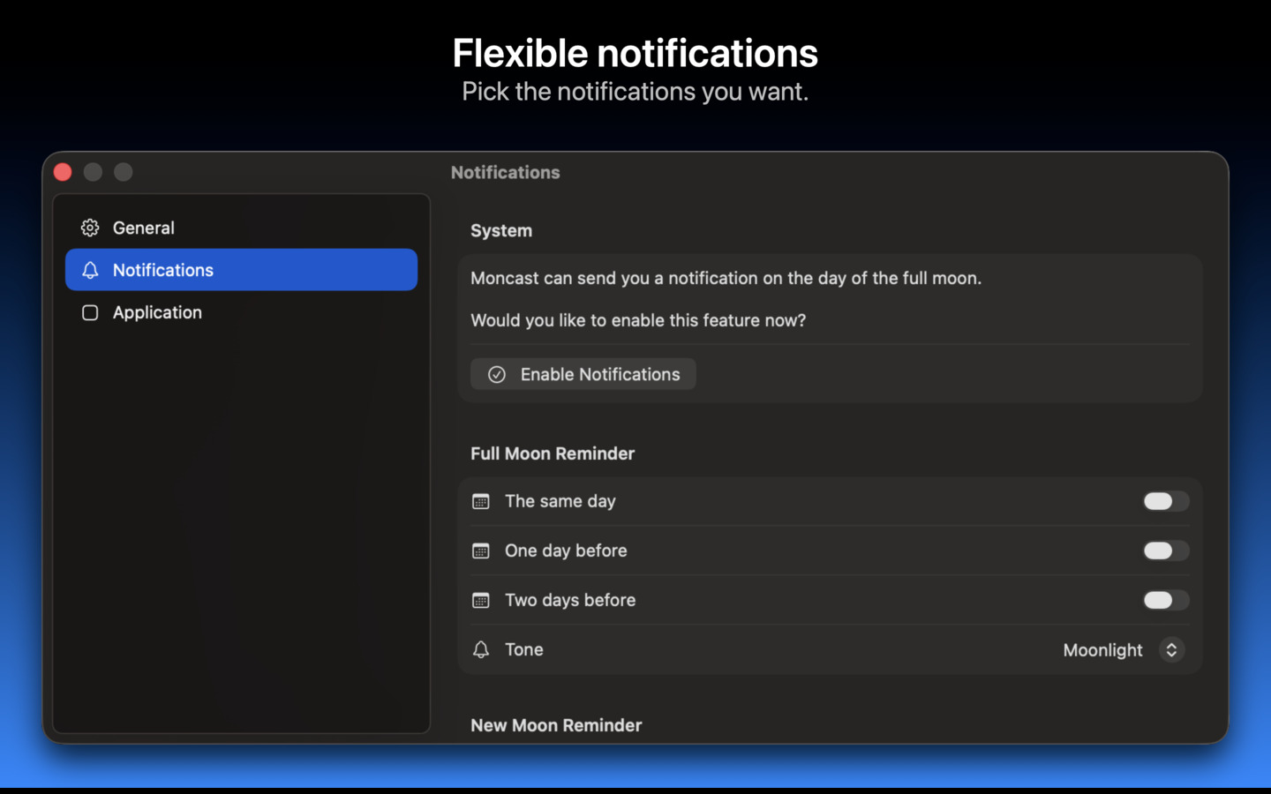Enable the same day full moon reminder
Viewport: 1271px width, 794px height.
point(1165,501)
